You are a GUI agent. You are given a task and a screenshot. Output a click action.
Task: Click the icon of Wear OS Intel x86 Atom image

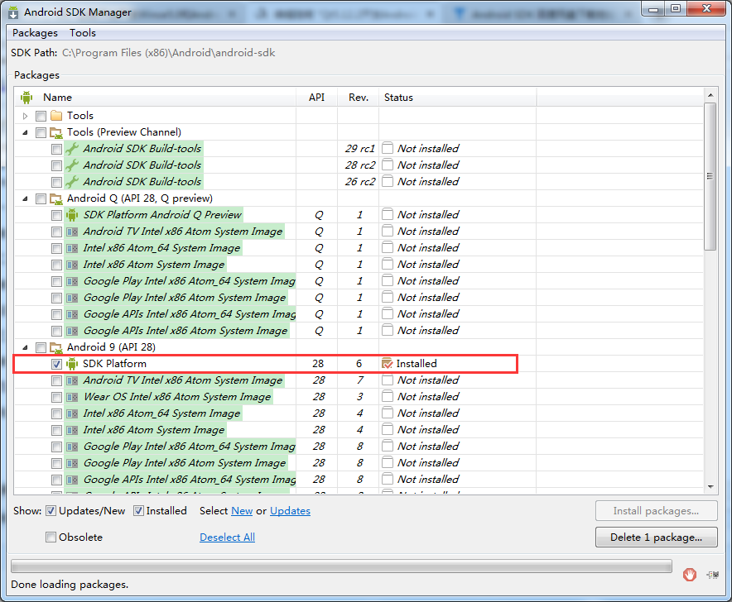pyautogui.click(x=72, y=397)
